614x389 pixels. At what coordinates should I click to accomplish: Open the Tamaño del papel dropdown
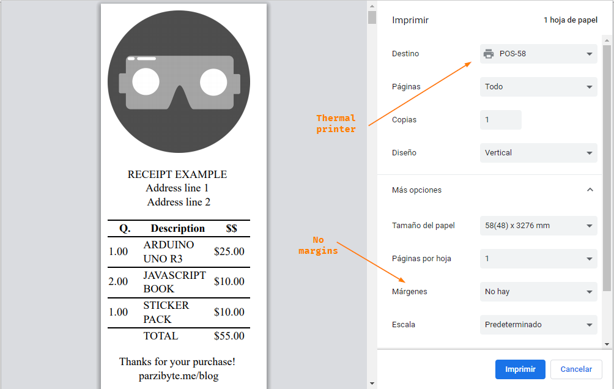click(x=538, y=226)
